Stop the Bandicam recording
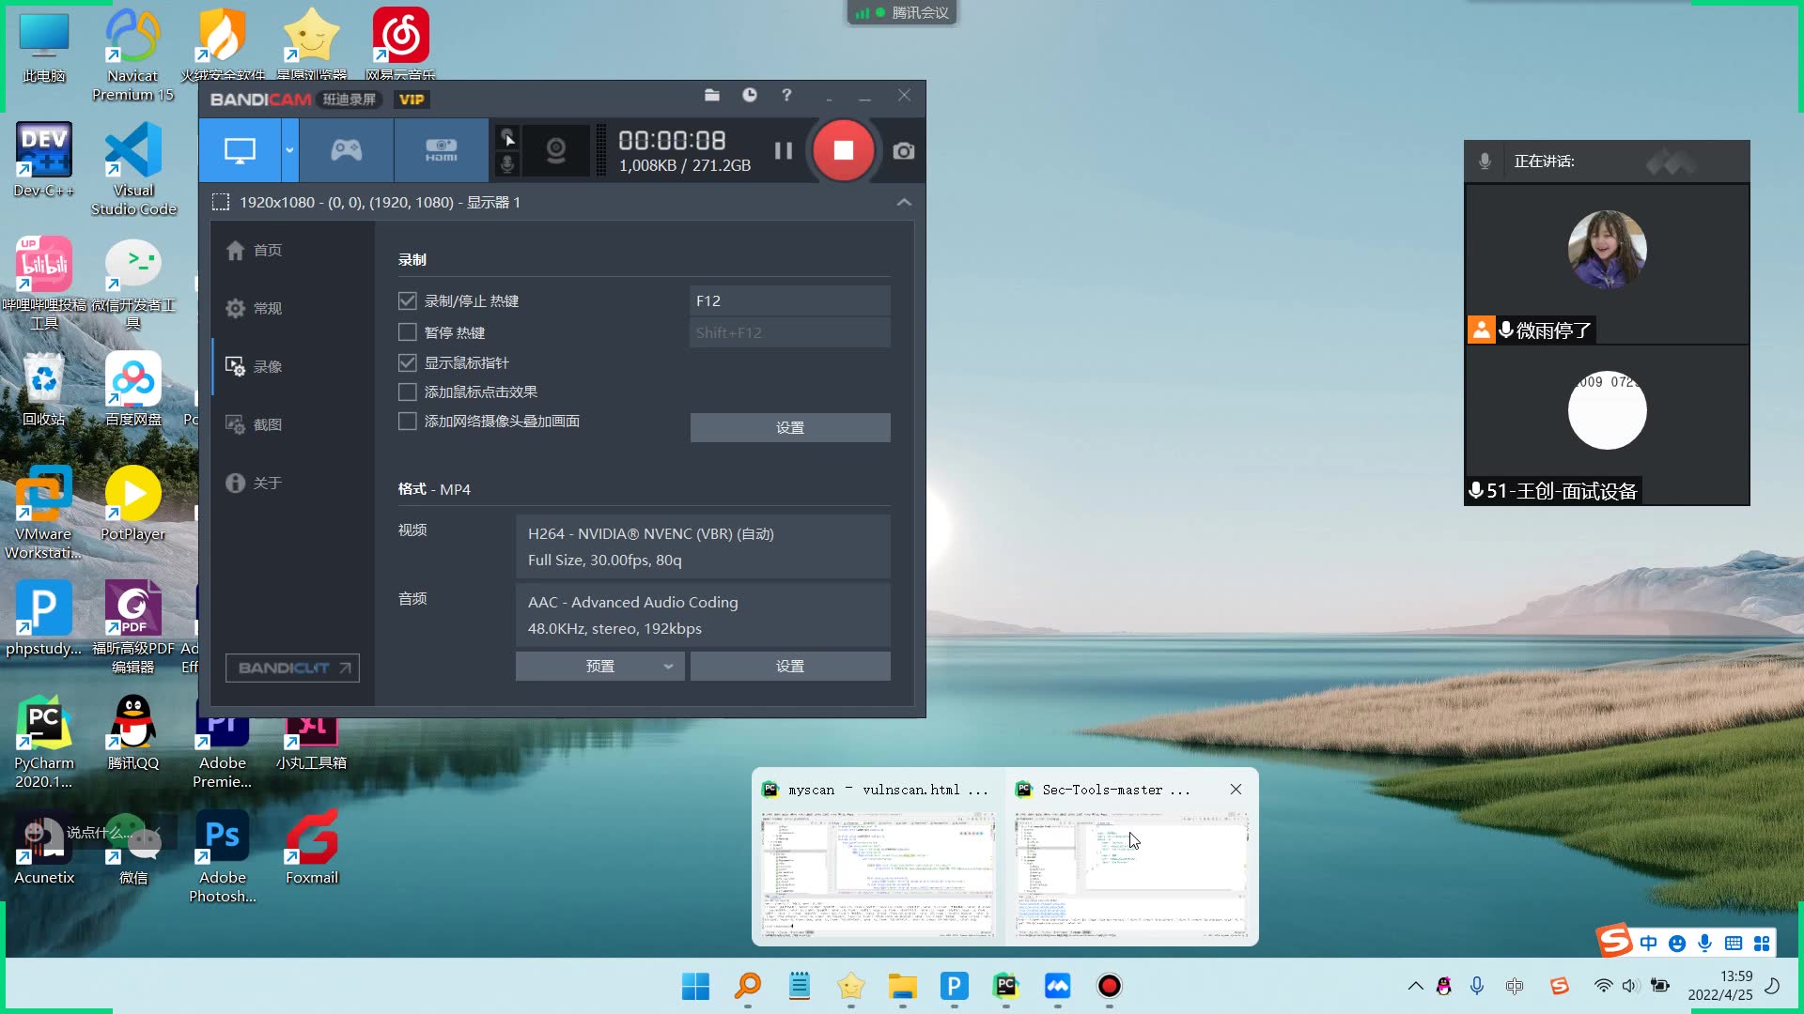The height and width of the screenshot is (1014, 1804). coord(843,150)
